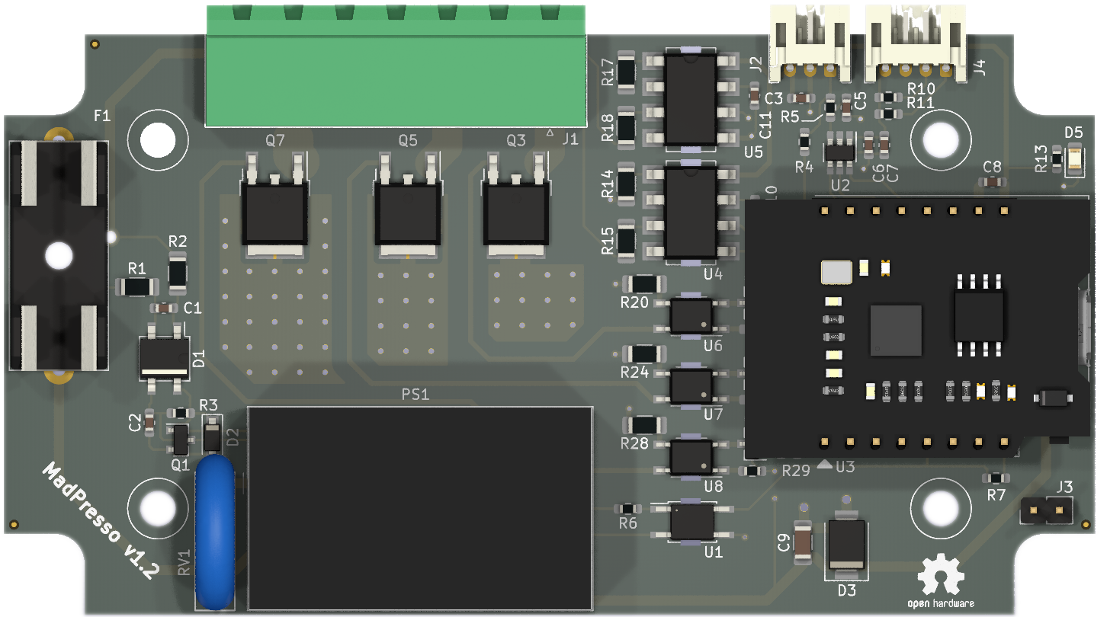Click the R10 resistor label
This screenshot has width=1107, height=617.
point(921,89)
